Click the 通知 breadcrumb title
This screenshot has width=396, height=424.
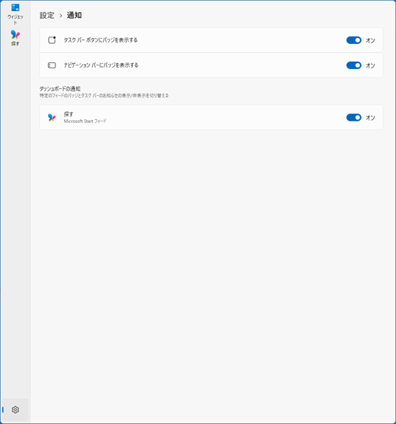pos(74,15)
